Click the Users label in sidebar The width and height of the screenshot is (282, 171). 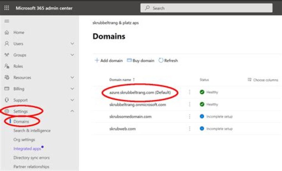point(18,44)
